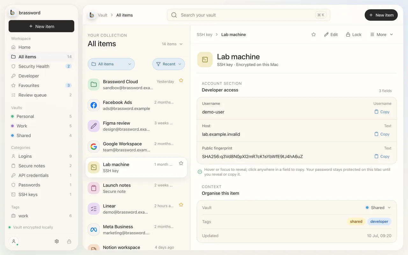Click the Launch notes clipboard icon
Screen dimensions: 408x255
tap(94, 188)
